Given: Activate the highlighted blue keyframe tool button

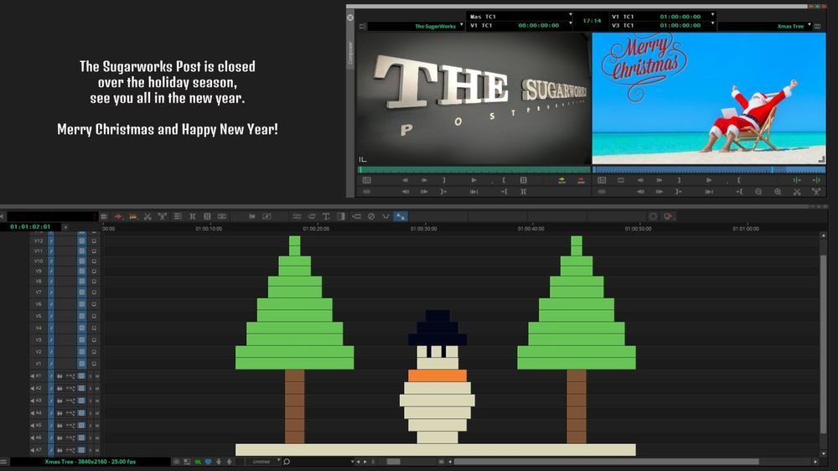Looking at the screenshot, I should (x=401, y=216).
